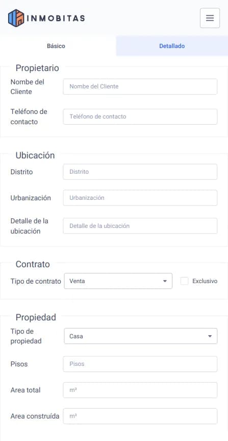Screen dimensions: 228x441
Task: Open the Tipo de propiedad dropdown
Action: coord(140,336)
